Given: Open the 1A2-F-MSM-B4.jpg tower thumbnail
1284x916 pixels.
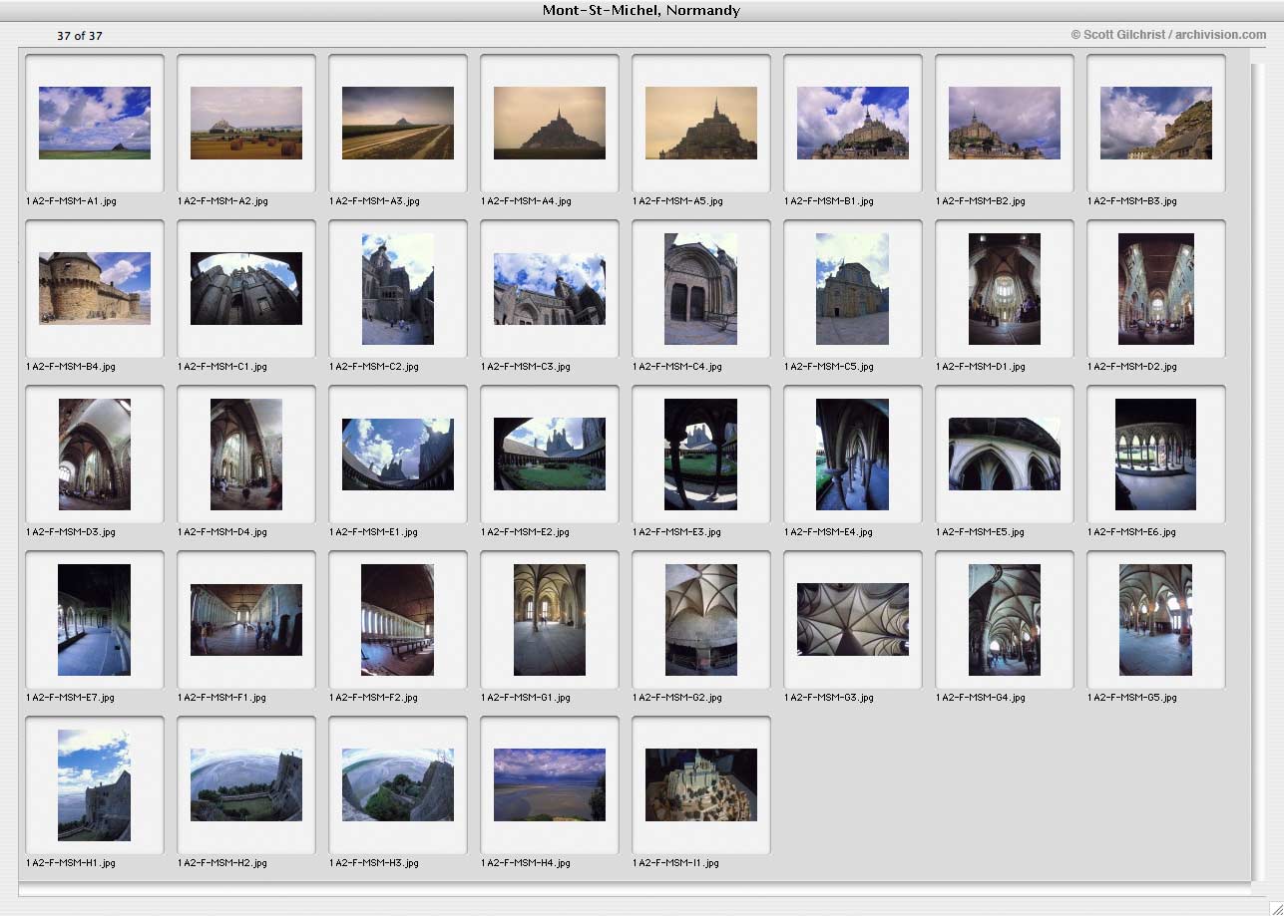Looking at the screenshot, I should click(x=95, y=288).
